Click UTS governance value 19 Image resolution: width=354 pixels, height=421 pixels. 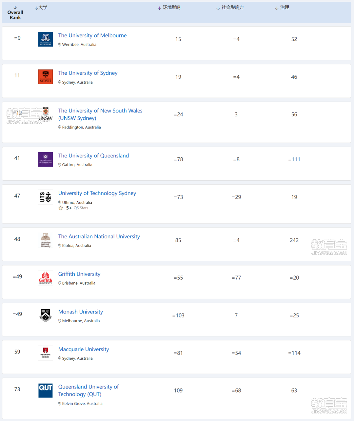294,197
